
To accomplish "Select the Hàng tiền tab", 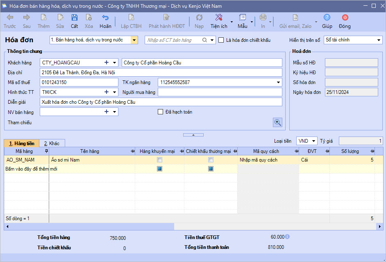I will tap(22, 144).
